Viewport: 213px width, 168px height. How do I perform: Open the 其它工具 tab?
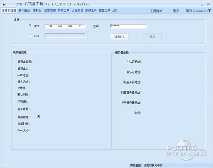click(x=64, y=10)
